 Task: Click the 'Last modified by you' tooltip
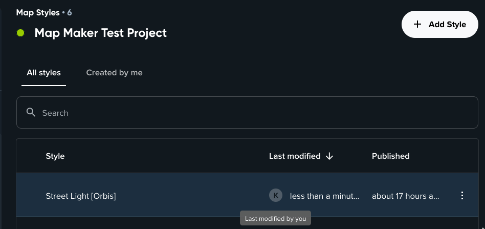point(275,219)
